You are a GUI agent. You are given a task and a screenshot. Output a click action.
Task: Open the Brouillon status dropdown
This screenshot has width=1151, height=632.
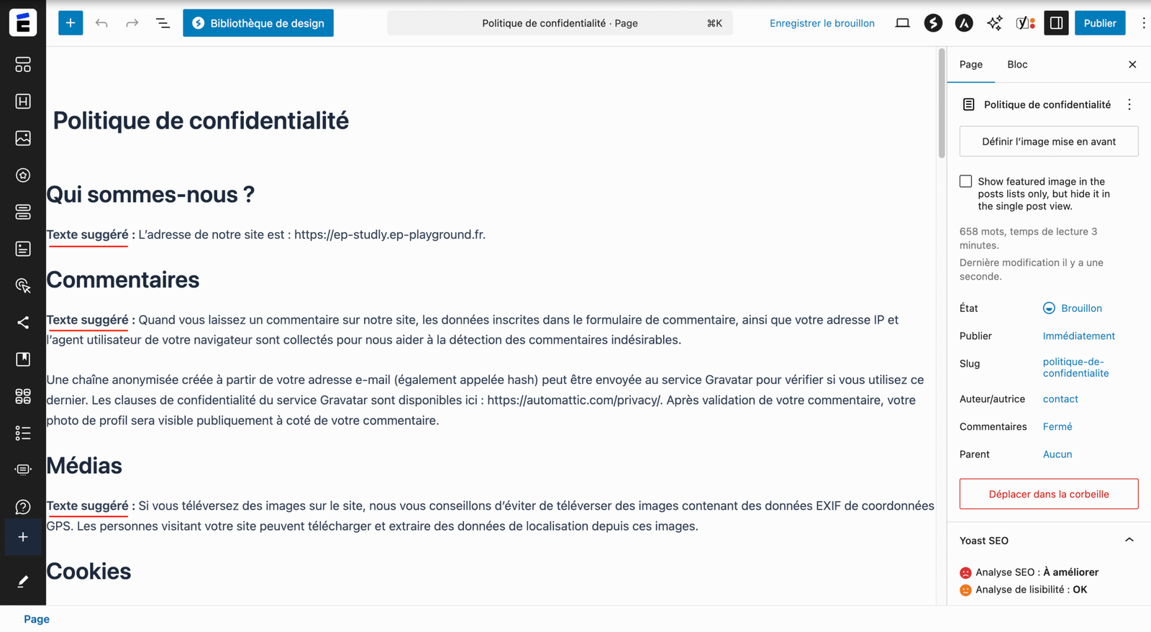1073,308
